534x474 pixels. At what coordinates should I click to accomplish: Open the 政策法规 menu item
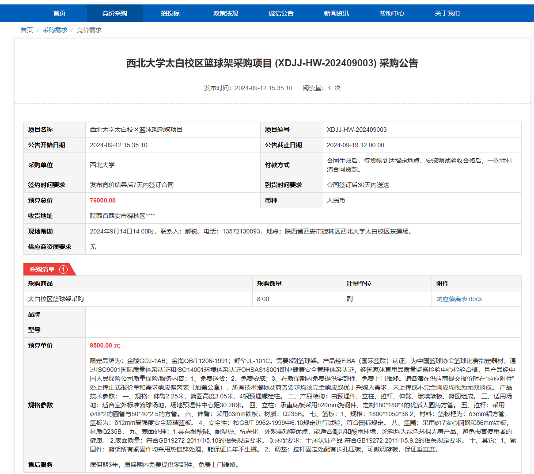point(226,13)
